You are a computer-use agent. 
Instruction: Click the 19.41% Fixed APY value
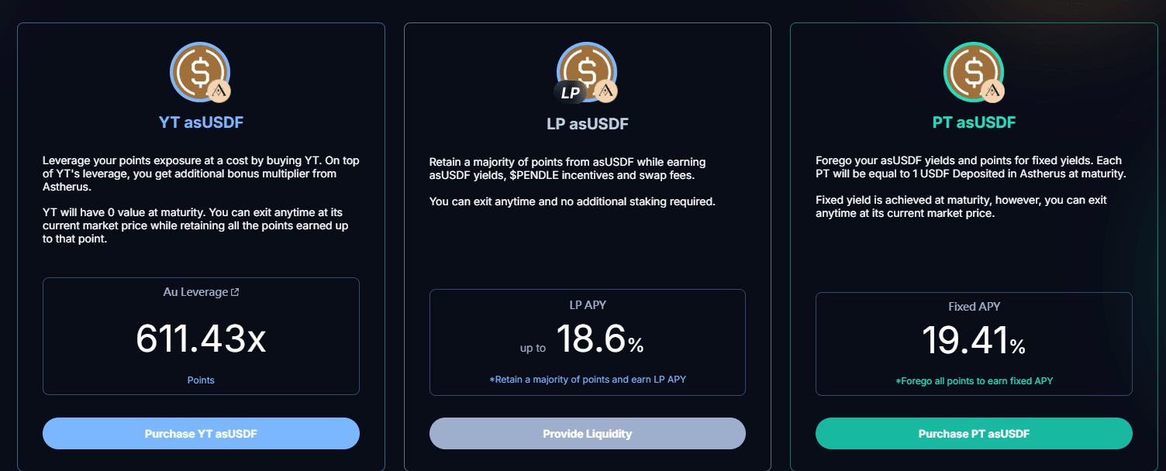tap(974, 342)
